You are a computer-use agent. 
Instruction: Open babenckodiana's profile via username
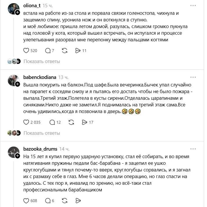[40, 77]
